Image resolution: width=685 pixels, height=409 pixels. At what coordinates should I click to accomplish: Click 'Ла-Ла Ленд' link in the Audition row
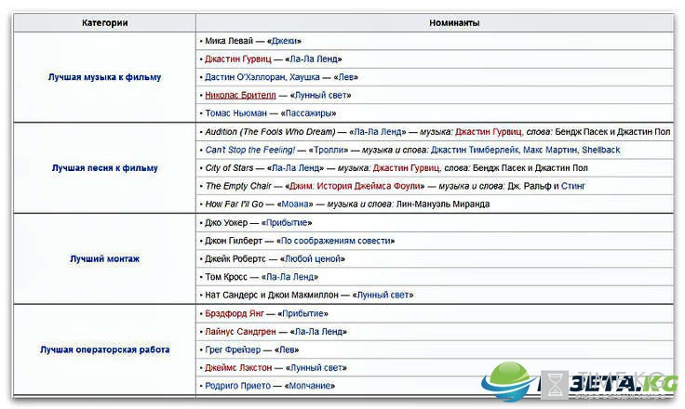pos(378,132)
